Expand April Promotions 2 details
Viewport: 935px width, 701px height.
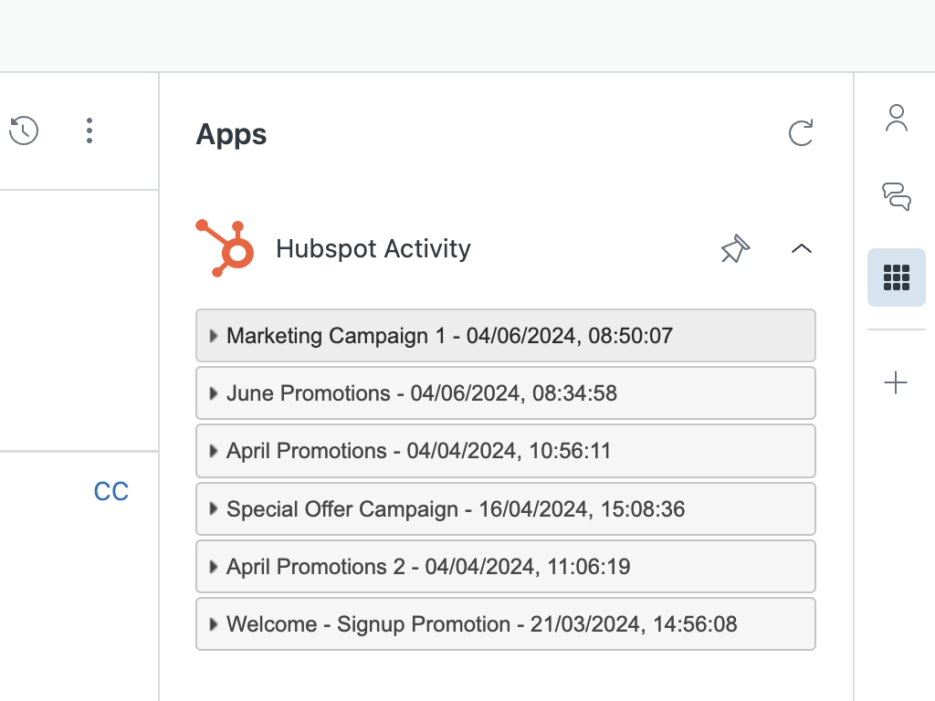[x=213, y=567]
